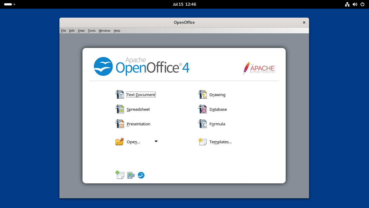Click the Templates... label
Screen dimensions: 369x208
[221, 142]
